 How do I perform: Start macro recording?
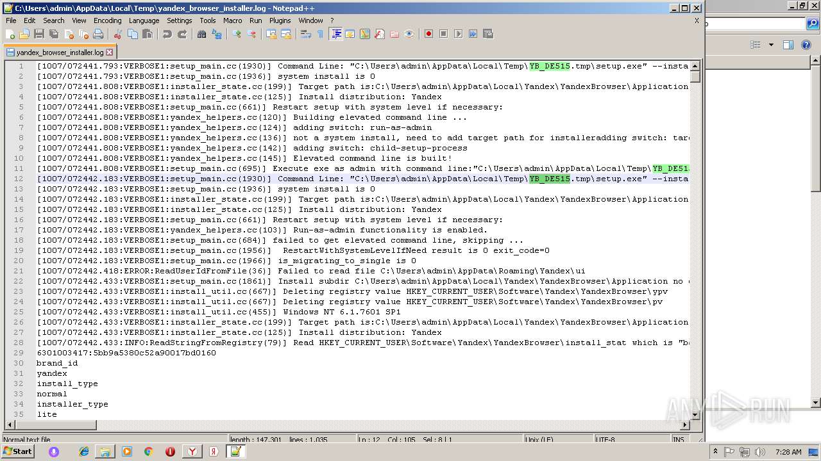(428, 34)
